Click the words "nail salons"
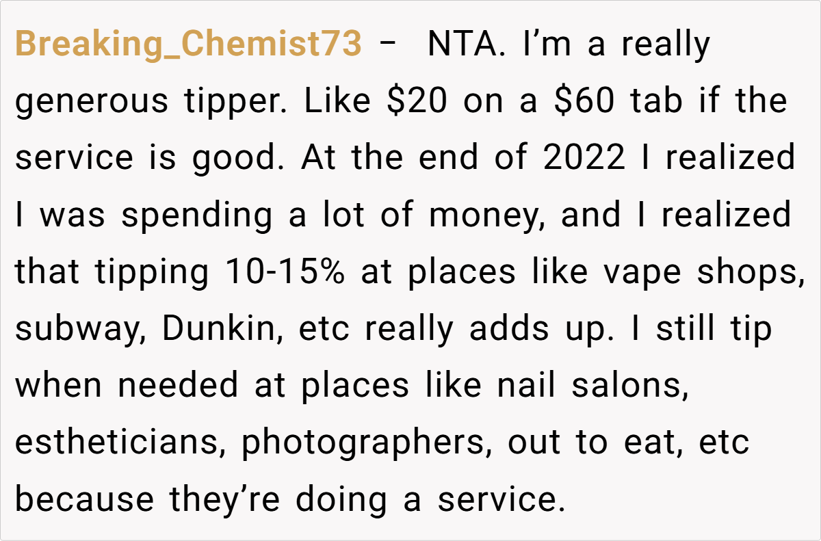821x541 pixels. click(x=591, y=386)
